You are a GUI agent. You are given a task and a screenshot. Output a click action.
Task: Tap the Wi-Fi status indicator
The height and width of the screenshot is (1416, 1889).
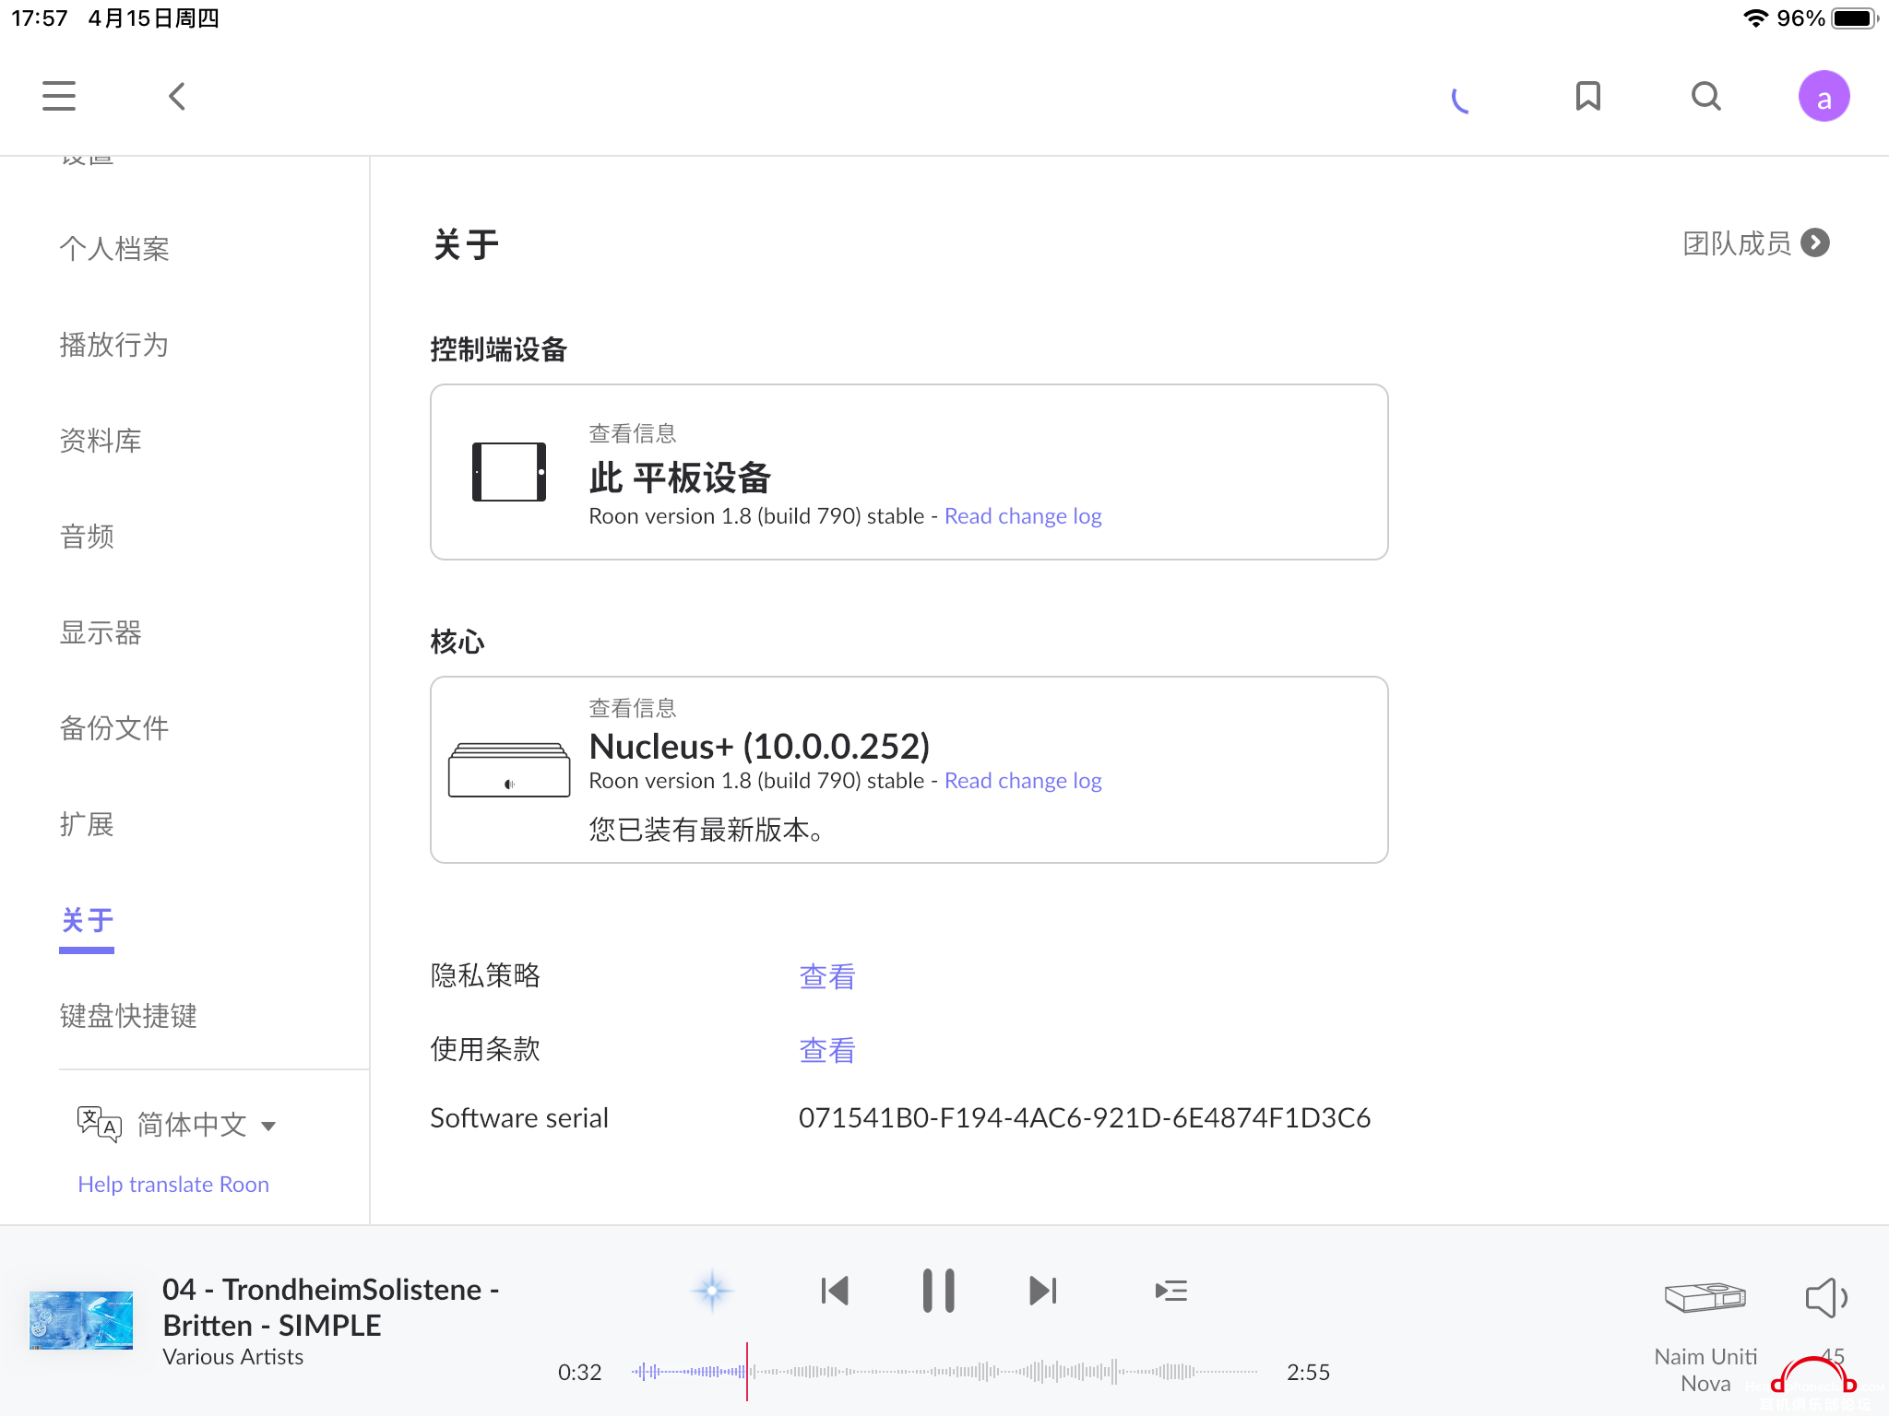pyautogui.click(x=1755, y=18)
